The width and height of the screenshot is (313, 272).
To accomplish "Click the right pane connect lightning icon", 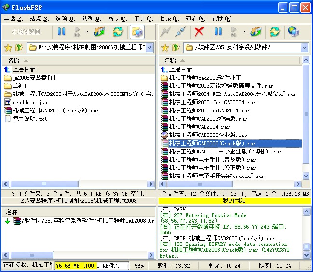I will point(165,31).
